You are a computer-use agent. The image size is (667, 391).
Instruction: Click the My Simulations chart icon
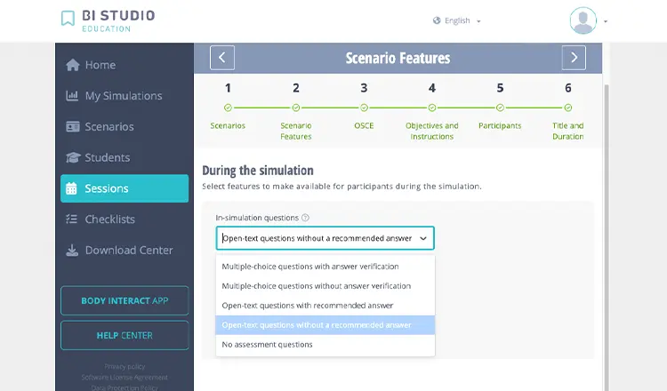pyautogui.click(x=73, y=96)
